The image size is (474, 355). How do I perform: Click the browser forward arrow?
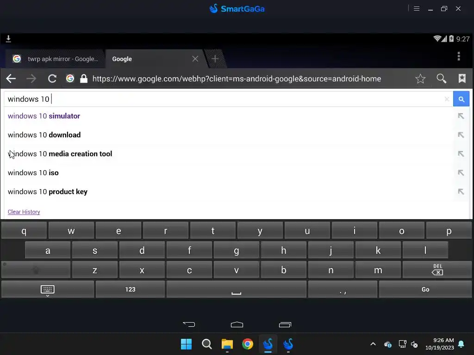pyautogui.click(x=31, y=79)
